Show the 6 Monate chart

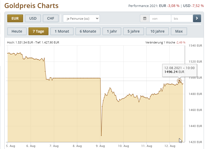[88, 31]
